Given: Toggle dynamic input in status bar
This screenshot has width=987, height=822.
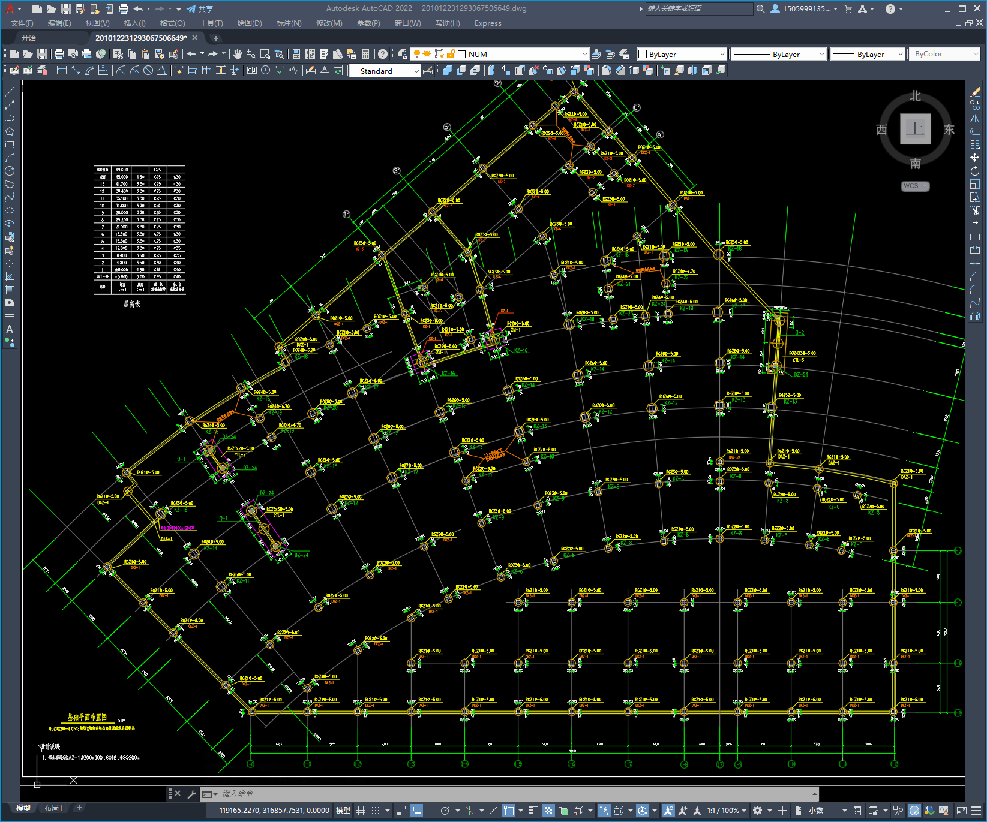Looking at the screenshot, I should click(x=416, y=811).
